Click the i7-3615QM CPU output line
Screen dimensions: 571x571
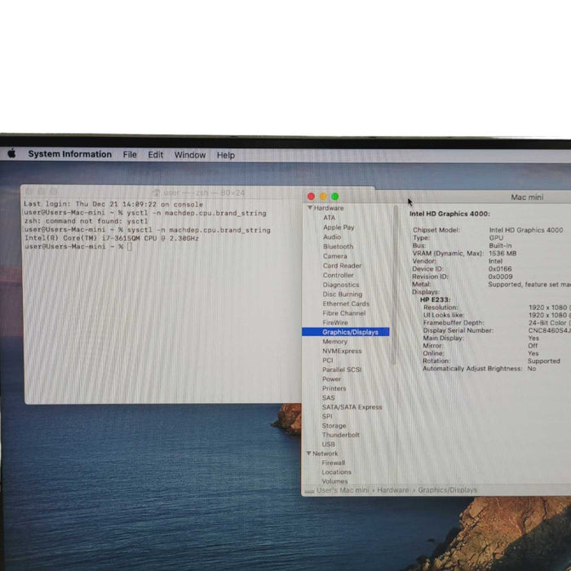point(112,238)
